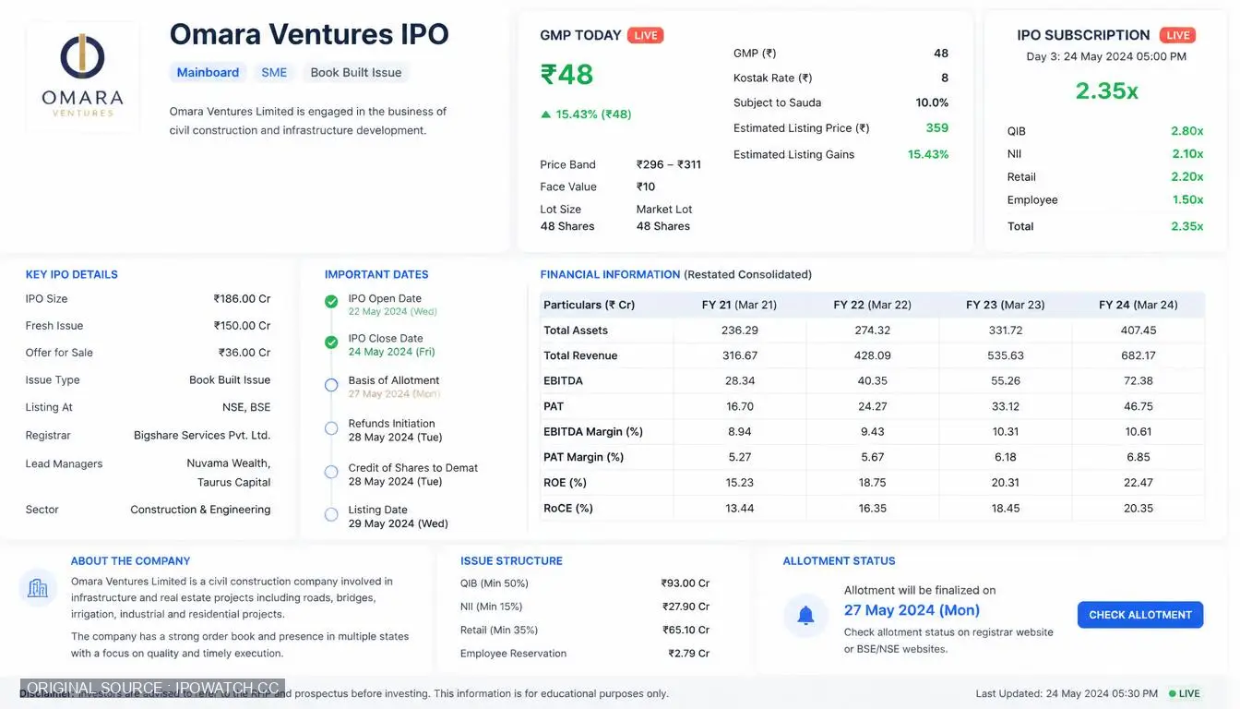1240x709 pixels.
Task: Click Total Assets FY 21 value 236.29
Action: pyautogui.click(x=740, y=330)
